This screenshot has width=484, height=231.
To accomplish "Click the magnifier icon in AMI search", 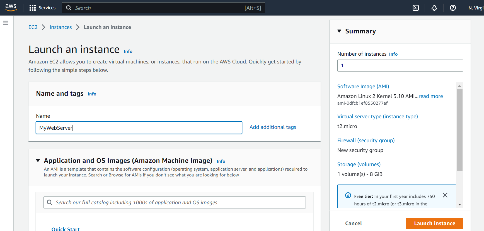I will pyautogui.click(x=50, y=202).
